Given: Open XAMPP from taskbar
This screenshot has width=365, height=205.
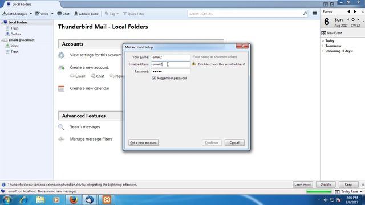Looking at the screenshot, I should click(x=107, y=200).
